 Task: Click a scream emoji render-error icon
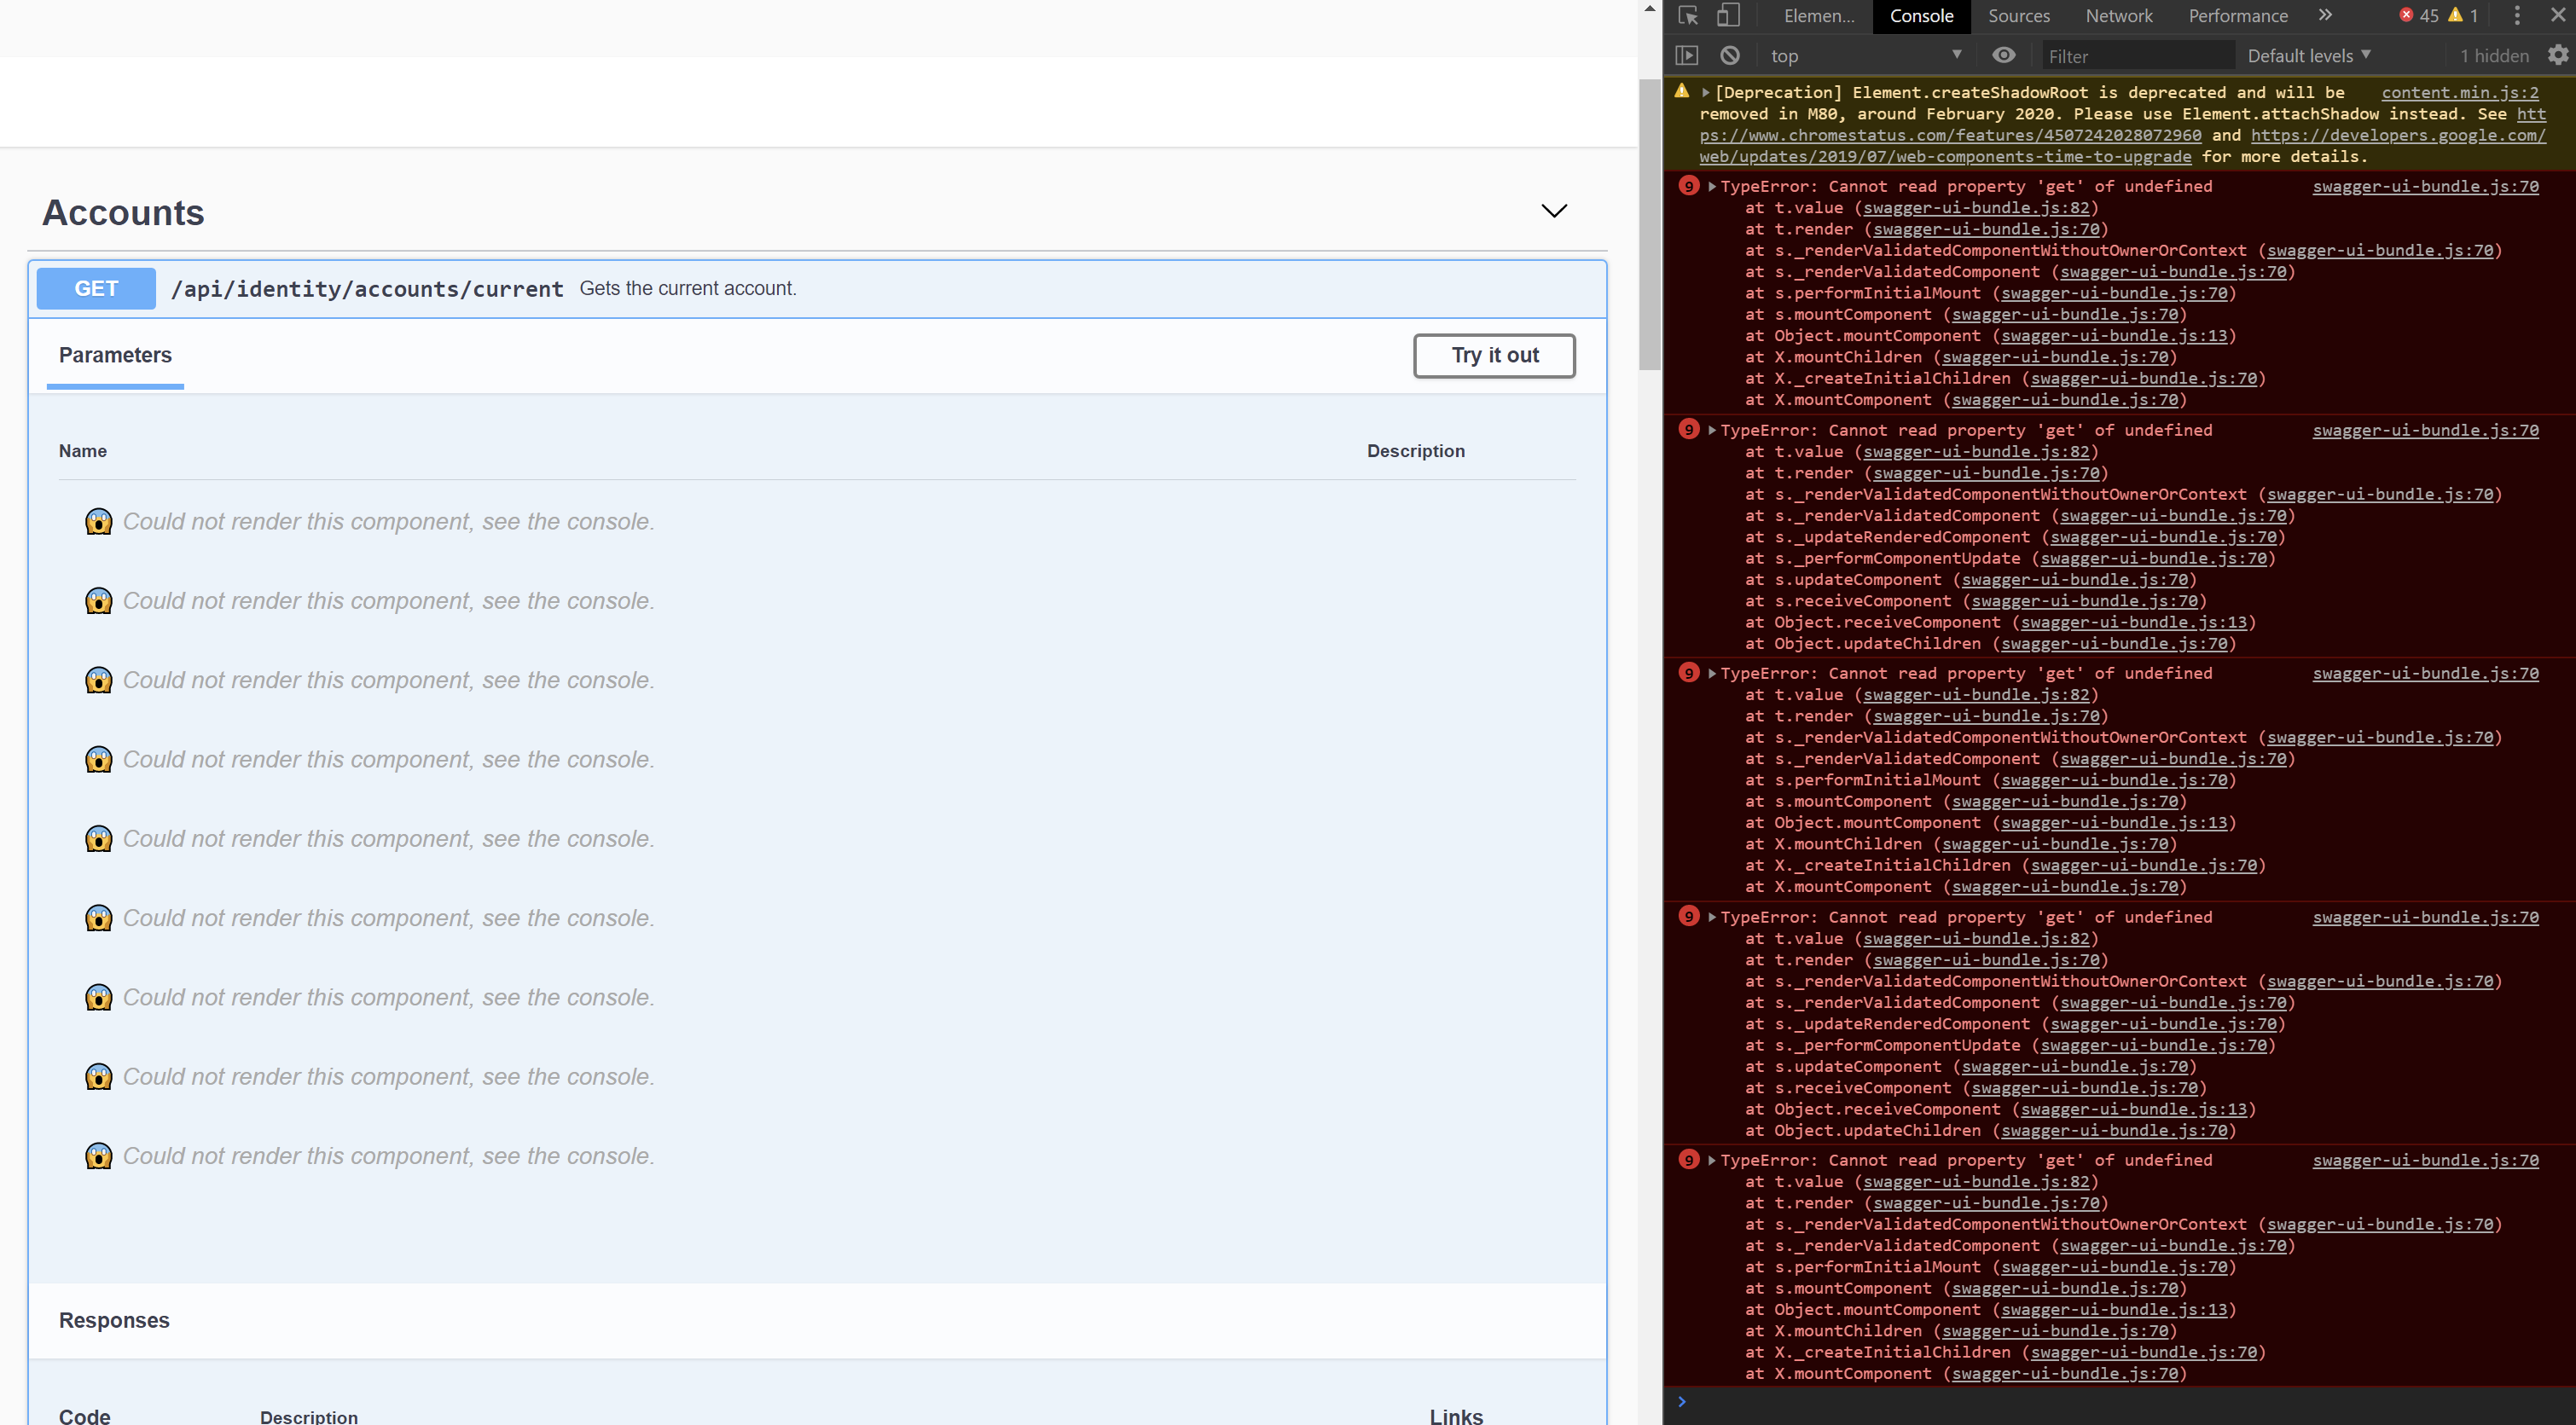click(99, 521)
